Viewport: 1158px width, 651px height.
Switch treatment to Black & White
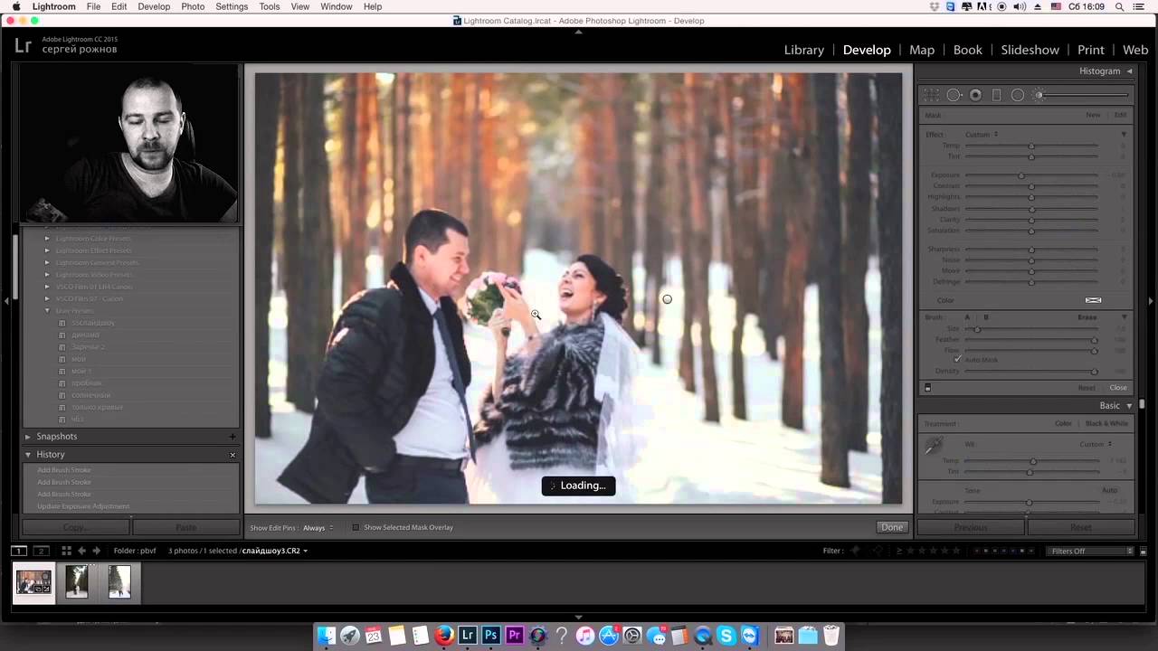[1106, 423]
